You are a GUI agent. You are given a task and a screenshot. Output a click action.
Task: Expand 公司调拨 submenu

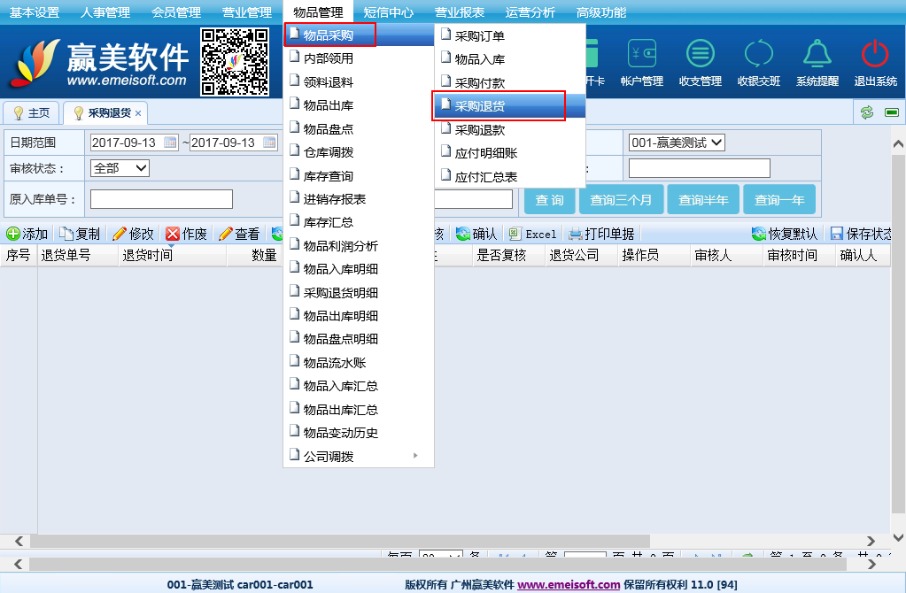pos(358,457)
